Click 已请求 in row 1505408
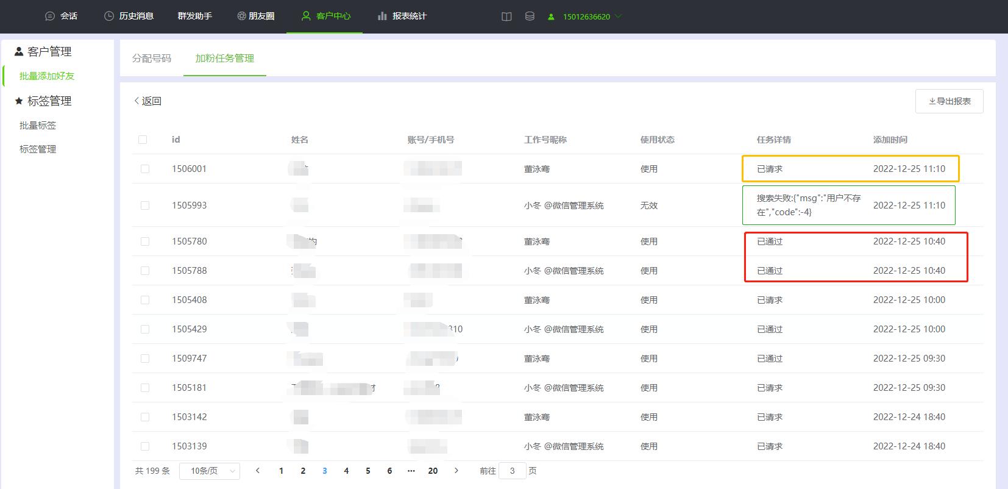This screenshot has width=1008, height=489. point(770,300)
